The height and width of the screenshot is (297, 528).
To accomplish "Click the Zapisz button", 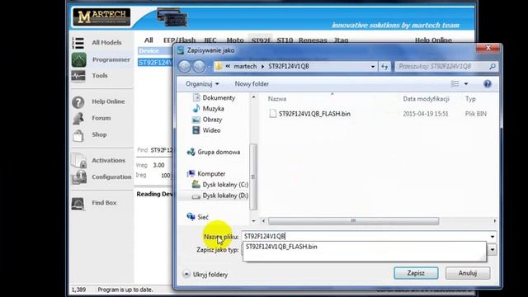I will click(416, 273).
